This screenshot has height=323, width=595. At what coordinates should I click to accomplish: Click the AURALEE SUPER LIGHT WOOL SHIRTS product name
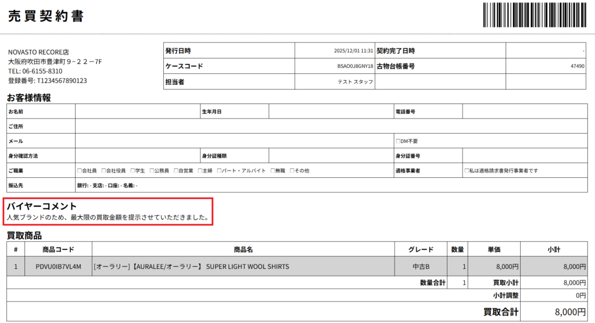pyautogui.click(x=191, y=267)
